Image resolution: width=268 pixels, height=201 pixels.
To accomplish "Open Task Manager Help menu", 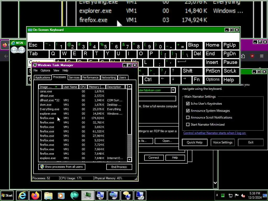I will [x=65, y=70].
